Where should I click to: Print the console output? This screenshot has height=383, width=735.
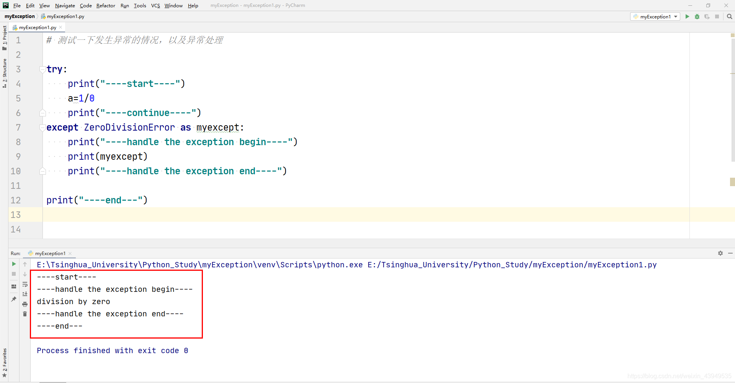click(x=25, y=304)
